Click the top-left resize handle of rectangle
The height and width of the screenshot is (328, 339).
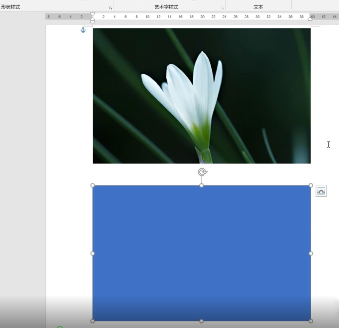(93, 186)
